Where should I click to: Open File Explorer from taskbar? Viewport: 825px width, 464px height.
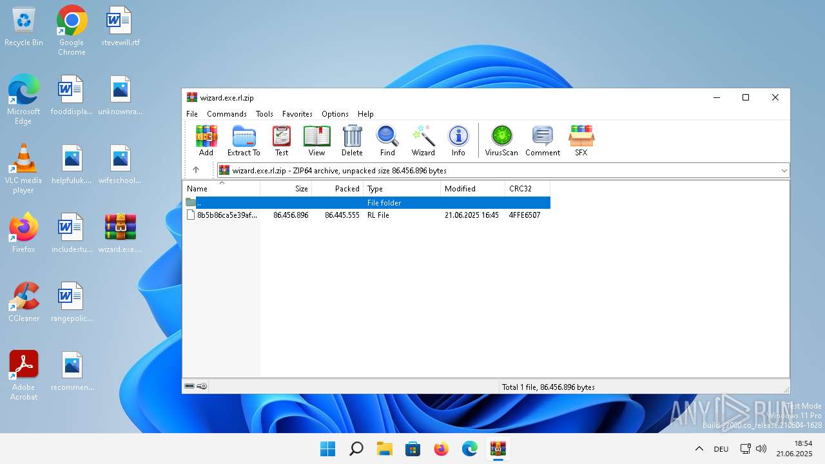point(384,449)
